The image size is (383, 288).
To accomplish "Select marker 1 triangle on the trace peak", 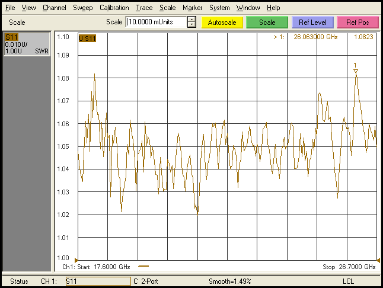I will click(356, 71).
